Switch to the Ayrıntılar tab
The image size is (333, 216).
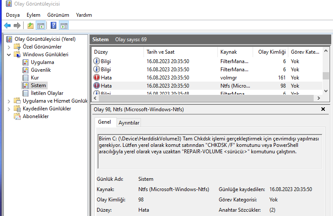click(x=129, y=123)
